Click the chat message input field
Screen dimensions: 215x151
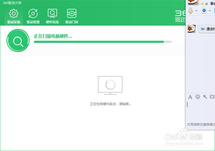[x=200, y=111]
